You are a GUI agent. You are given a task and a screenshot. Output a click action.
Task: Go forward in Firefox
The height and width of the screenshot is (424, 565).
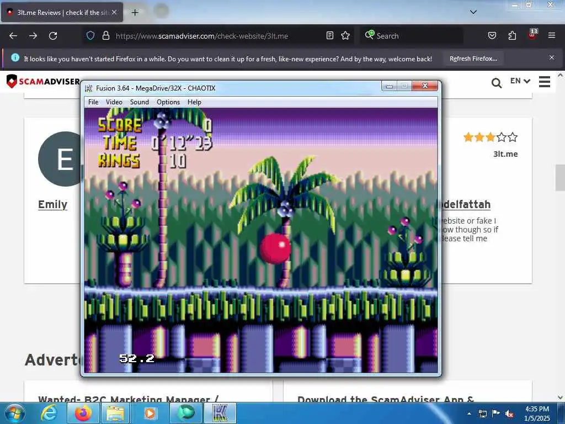(x=33, y=36)
